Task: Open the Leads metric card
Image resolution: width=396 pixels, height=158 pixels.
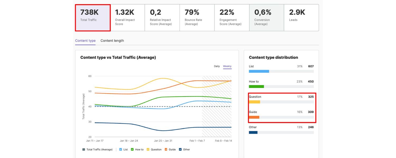Action: pos(301,18)
